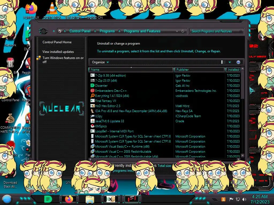Open Firefox from the taskbar
Image resolution: width=274 pixels, height=205 pixels.
[x=69, y=199]
